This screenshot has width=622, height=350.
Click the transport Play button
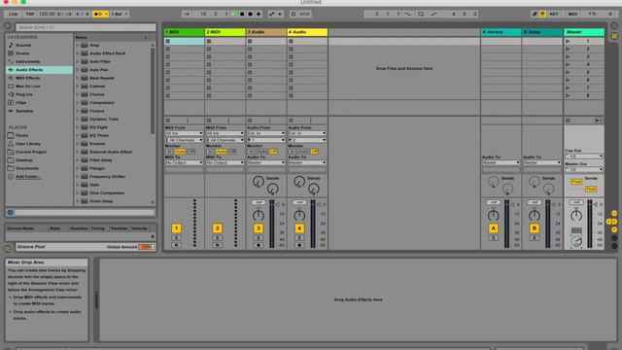[234, 14]
